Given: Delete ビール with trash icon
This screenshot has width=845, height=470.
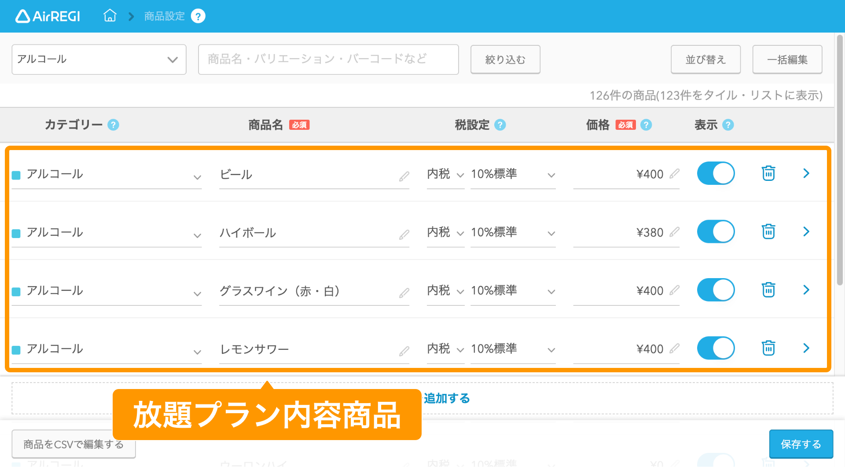Looking at the screenshot, I should [x=768, y=173].
